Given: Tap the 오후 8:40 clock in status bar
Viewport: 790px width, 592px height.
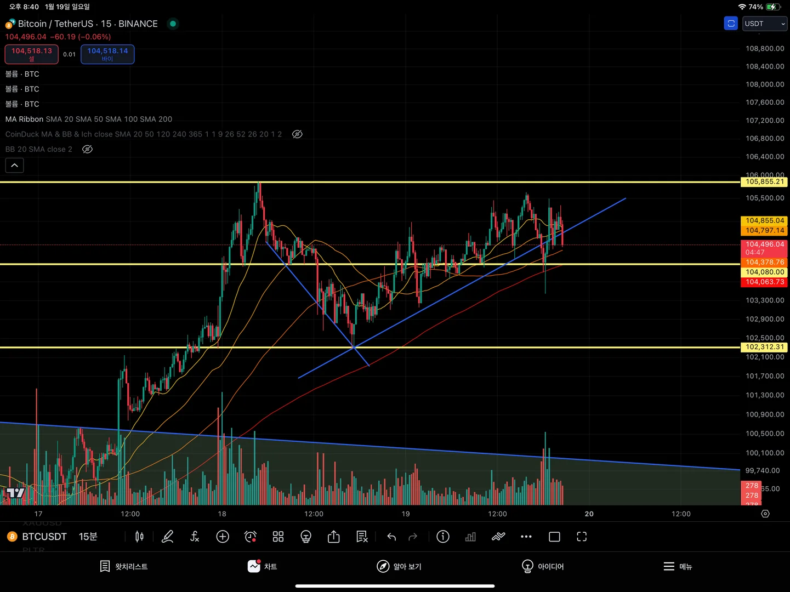Looking at the screenshot, I should pos(24,7).
